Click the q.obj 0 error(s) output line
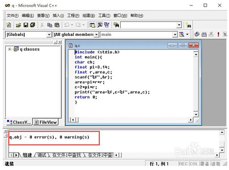This screenshot has height=170, width=229. [x=49, y=137]
